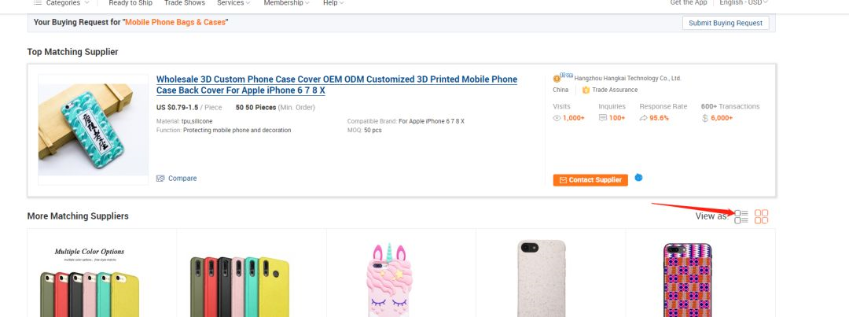The height and width of the screenshot is (317, 849).
Task: Go to Ready to Ship
Action: click(130, 3)
